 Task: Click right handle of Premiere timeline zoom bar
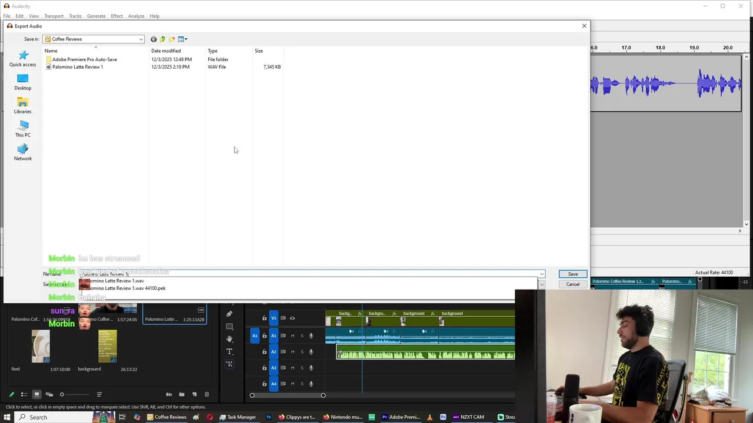click(x=323, y=395)
